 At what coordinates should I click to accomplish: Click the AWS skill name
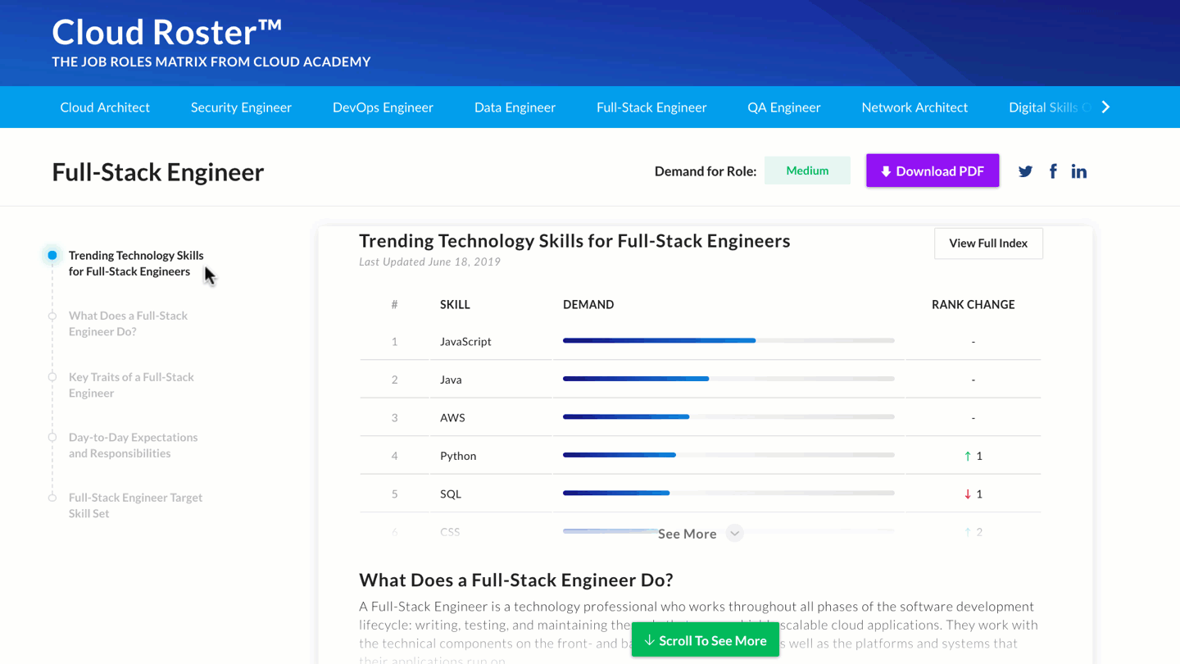click(452, 417)
